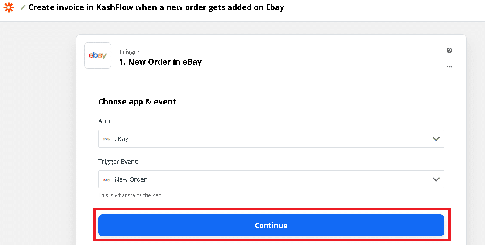Image resolution: width=485 pixels, height=245 pixels.
Task: Open help via the question mark icon
Action: tap(449, 51)
